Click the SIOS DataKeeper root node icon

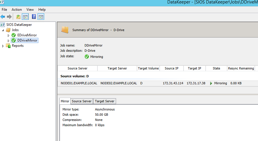point(3,25)
